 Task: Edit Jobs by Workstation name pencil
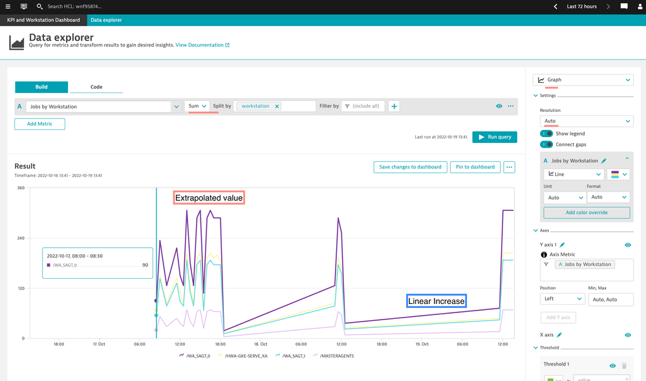coord(604,160)
